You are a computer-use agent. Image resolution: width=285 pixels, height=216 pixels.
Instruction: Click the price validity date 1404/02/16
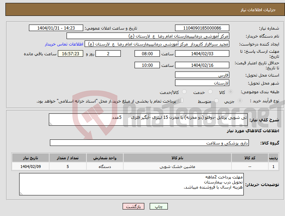[x=202, y=65]
